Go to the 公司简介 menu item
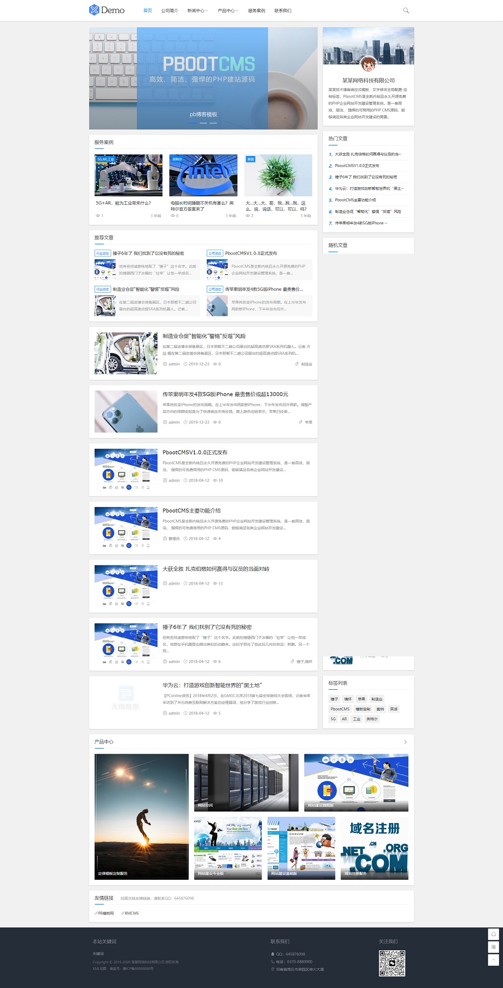Viewport: 503px width, 988px height. coord(170,11)
